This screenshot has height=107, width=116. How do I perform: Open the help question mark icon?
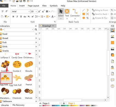pos(112,86)
